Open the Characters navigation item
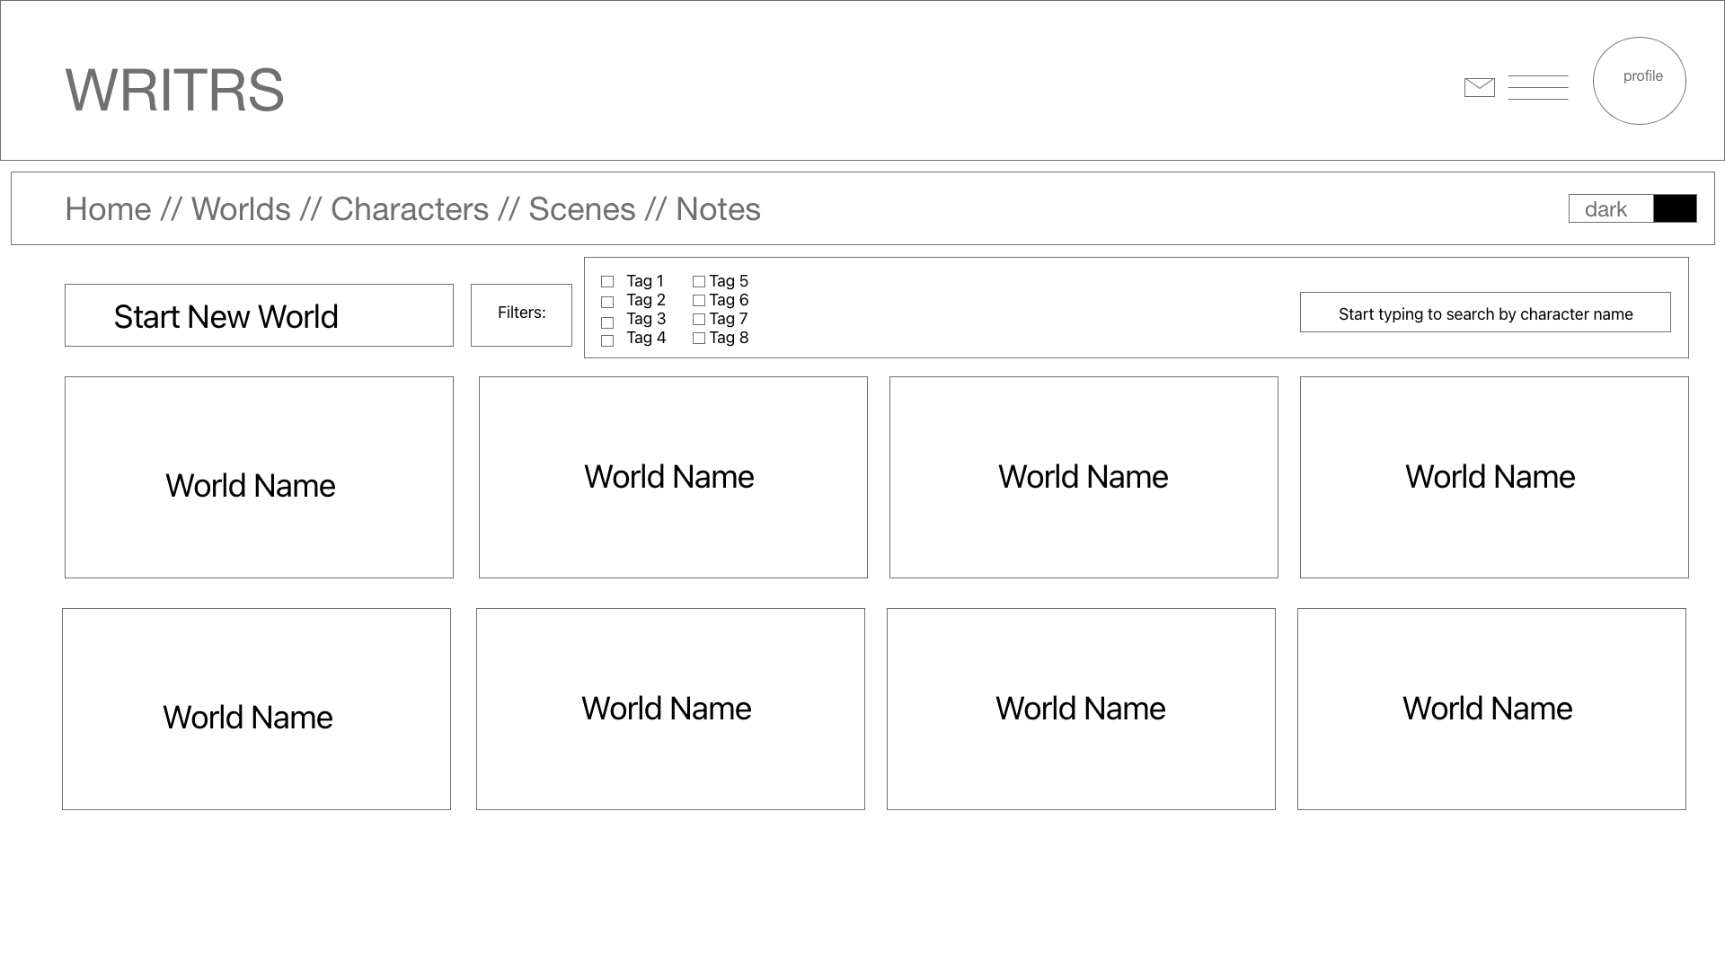This screenshot has width=1725, height=970. tap(410, 209)
